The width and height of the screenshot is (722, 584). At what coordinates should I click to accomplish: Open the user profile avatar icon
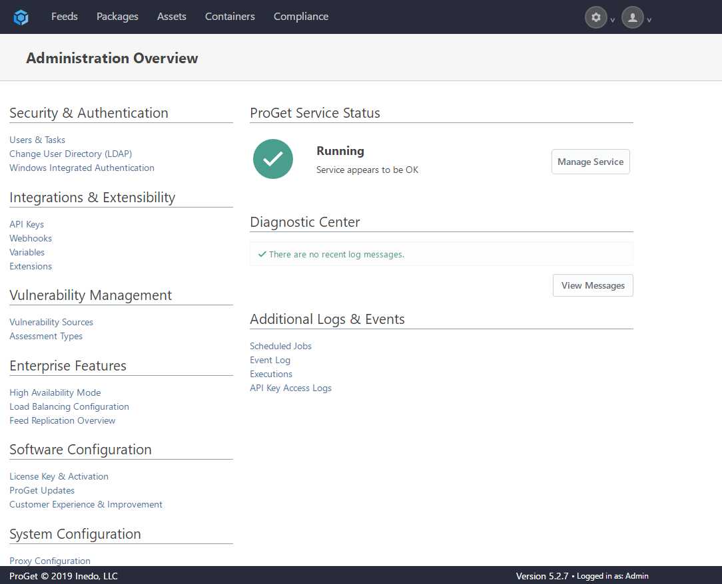(633, 17)
